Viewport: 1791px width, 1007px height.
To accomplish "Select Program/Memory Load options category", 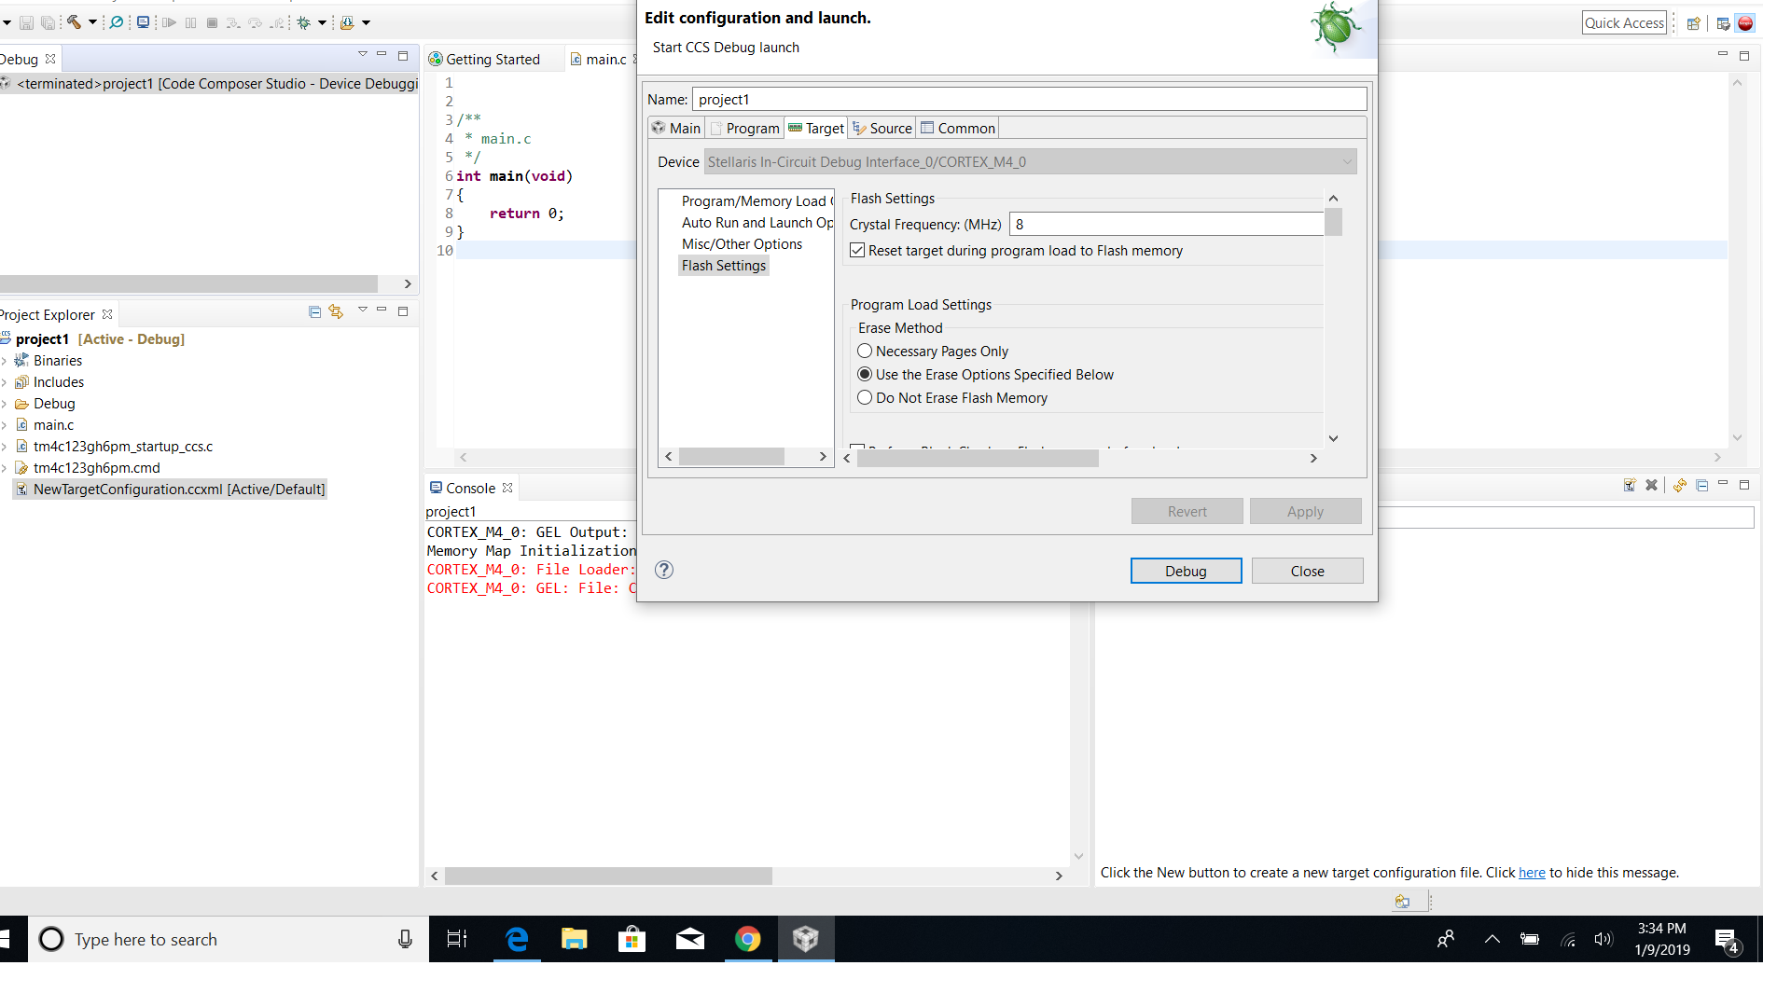I will (757, 201).
